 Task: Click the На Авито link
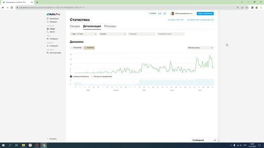coord(53,139)
